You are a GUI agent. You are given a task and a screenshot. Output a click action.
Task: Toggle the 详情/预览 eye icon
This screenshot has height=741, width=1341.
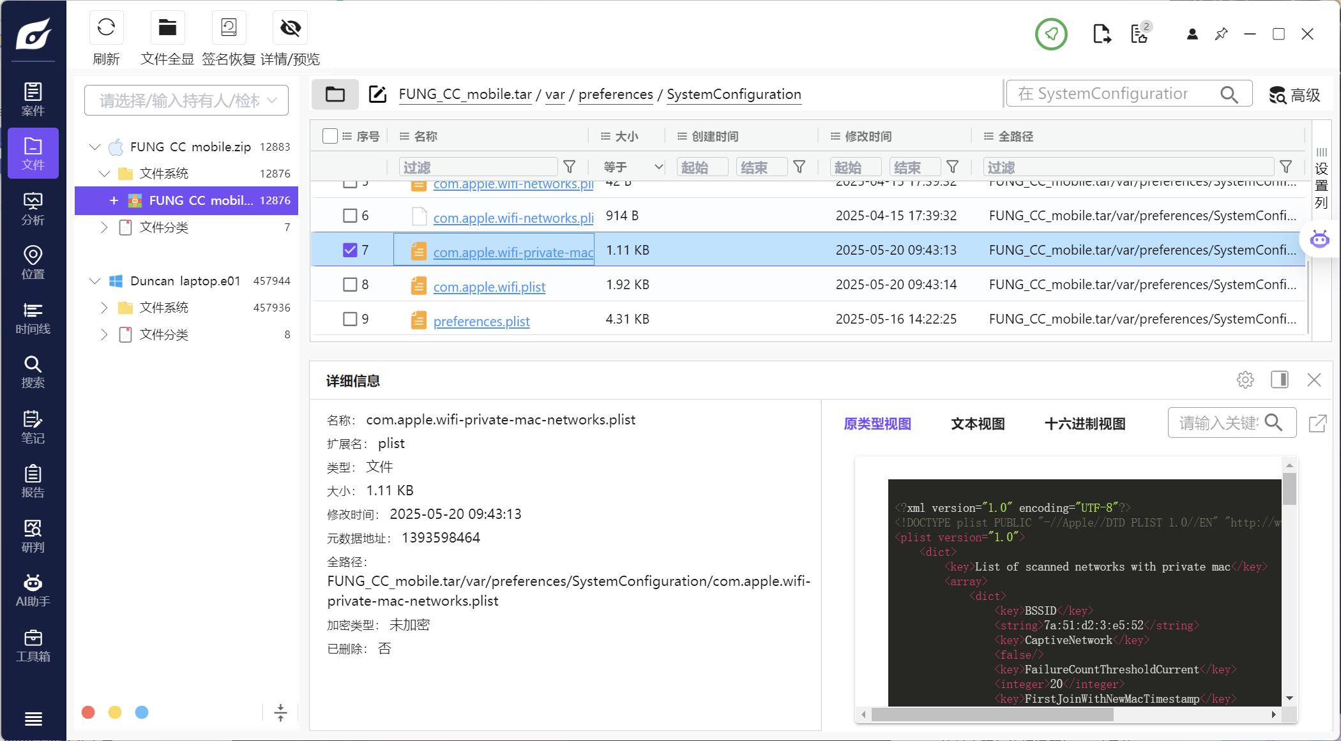point(290,28)
